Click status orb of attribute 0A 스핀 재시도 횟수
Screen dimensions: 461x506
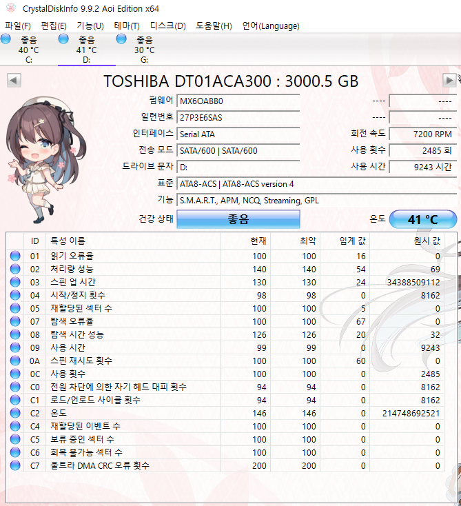click(15, 361)
